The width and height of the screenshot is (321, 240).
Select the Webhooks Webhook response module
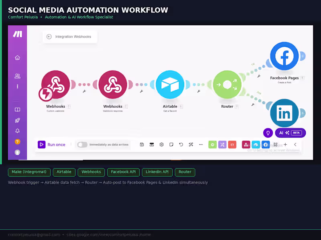(x=113, y=84)
